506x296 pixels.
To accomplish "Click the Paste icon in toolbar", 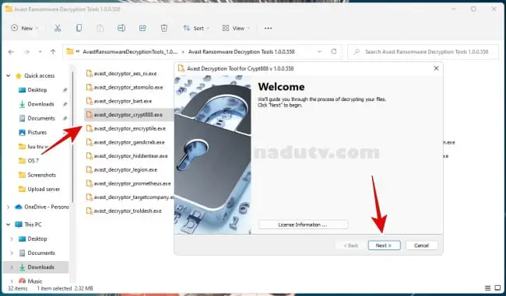I will [x=100, y=28].
